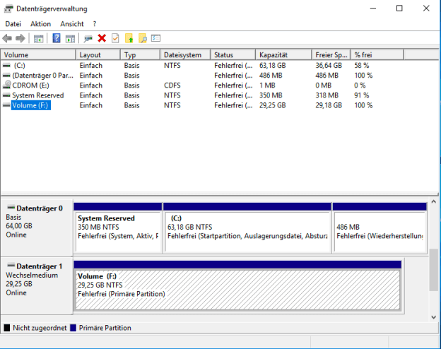This screenshot has height=349, width=441.
Task: Click the folder with magnifier search icon
Action: (x=142, y=38)
